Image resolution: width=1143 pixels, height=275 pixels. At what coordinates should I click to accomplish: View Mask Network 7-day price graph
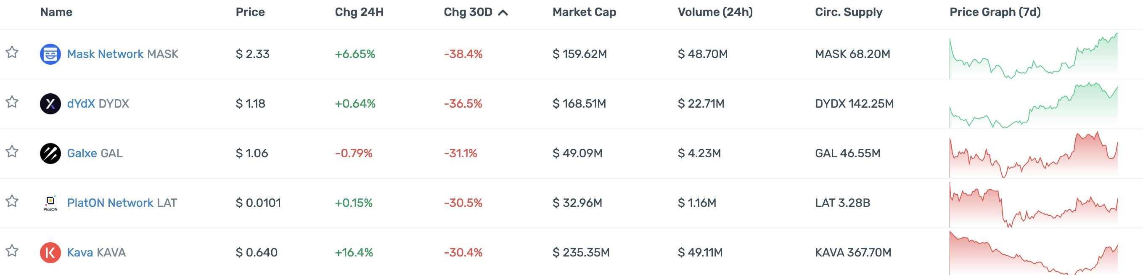(1033, 56)
